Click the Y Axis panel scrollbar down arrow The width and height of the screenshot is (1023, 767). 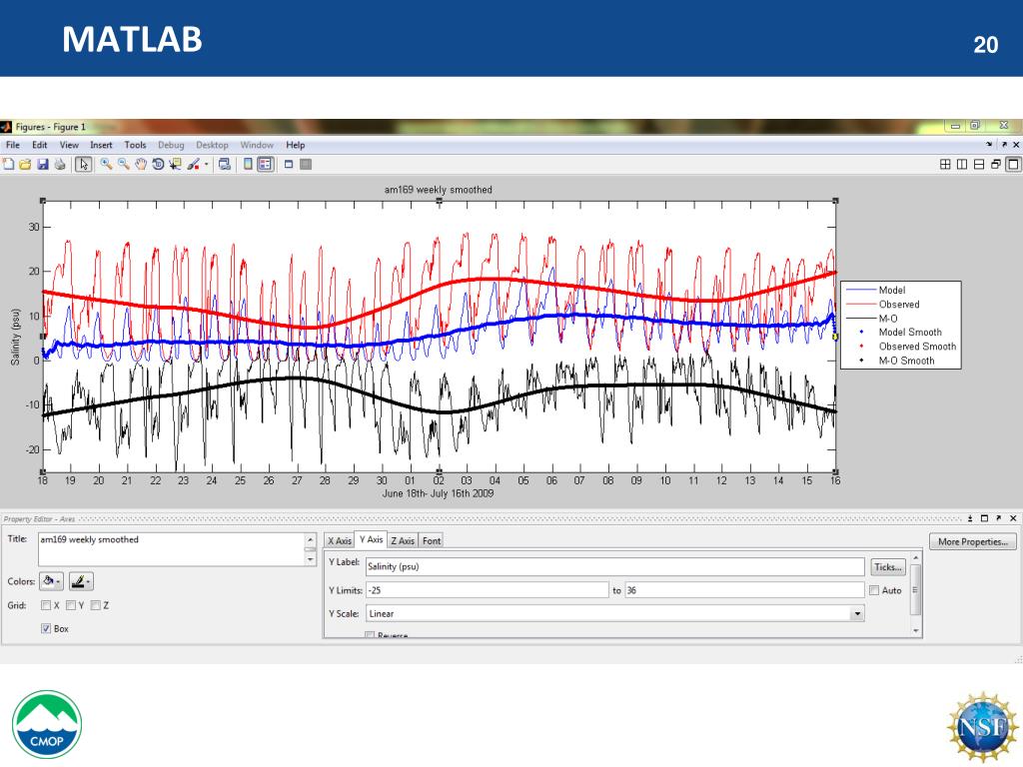point(915,631)
